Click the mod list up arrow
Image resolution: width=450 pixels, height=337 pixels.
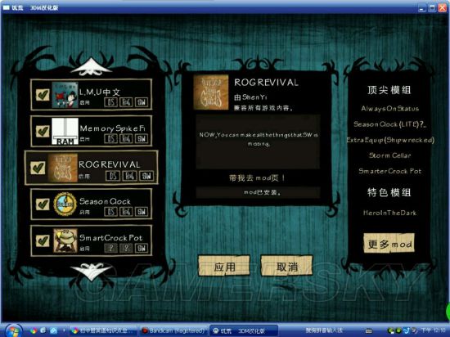pyautogui.click(x=92, y=66)
